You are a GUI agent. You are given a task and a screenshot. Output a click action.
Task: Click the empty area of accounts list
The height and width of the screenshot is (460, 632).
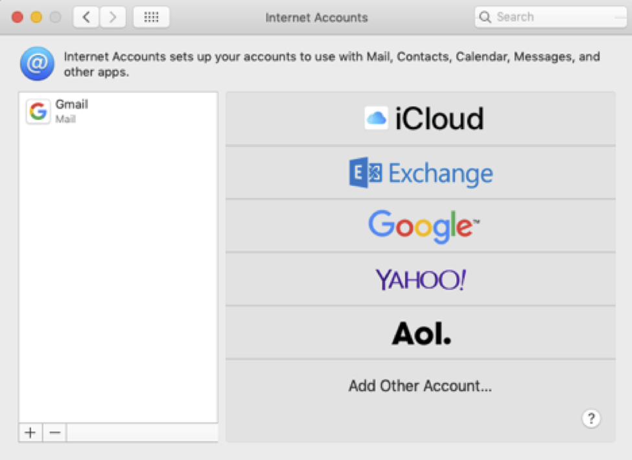[118, 272]
